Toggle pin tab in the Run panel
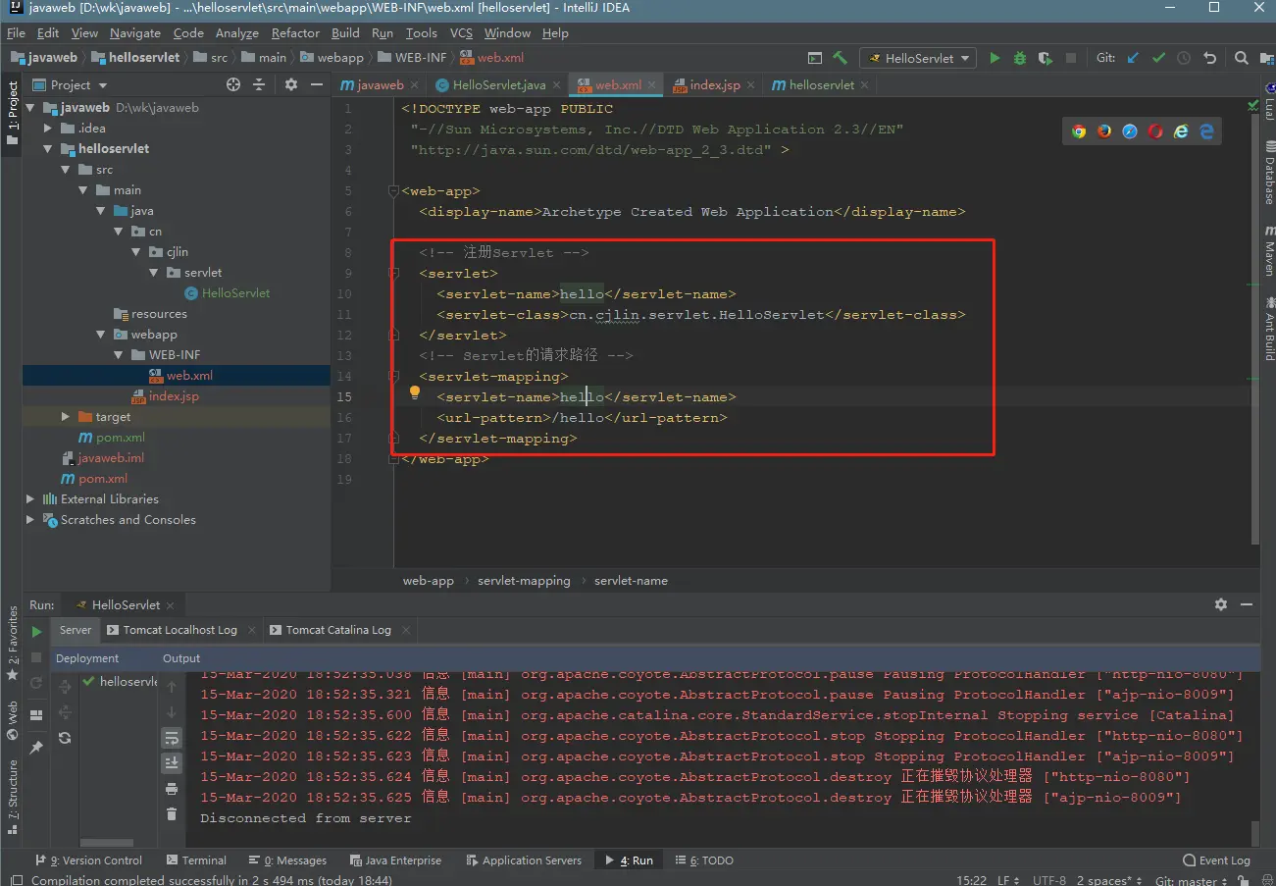 (x=36, y=748)
